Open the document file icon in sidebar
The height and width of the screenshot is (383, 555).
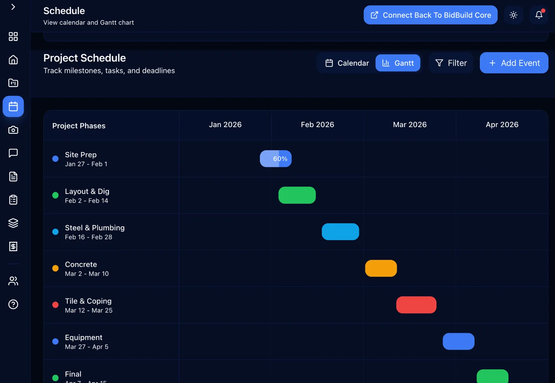pos(13,176)
